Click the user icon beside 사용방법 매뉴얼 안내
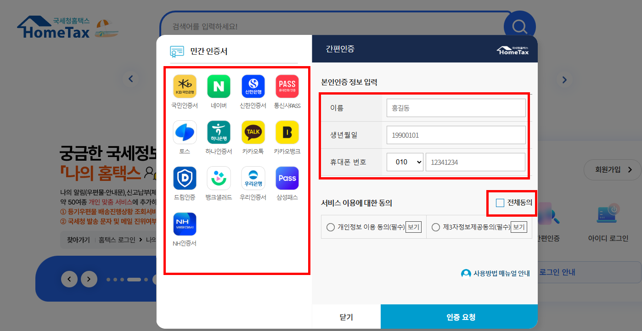This screenshot has width=642, height=331. pos(466,274)
